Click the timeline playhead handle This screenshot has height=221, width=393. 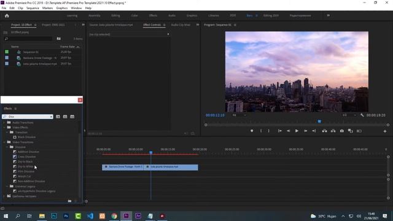(151, 152)
